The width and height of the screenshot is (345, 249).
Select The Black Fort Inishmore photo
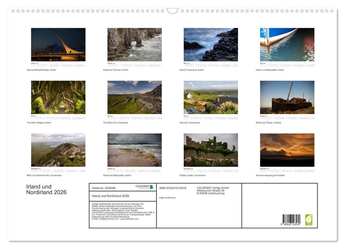pyautogui.click(x=135, y=96)
